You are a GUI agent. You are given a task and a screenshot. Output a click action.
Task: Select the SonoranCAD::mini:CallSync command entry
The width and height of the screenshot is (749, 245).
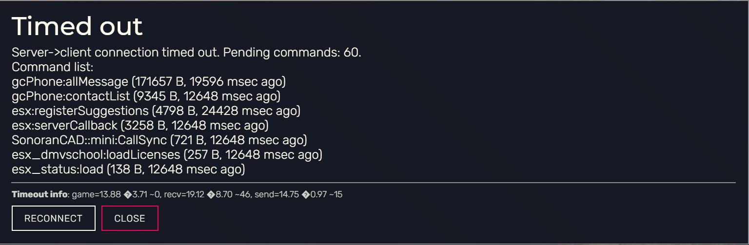[159, 140]
